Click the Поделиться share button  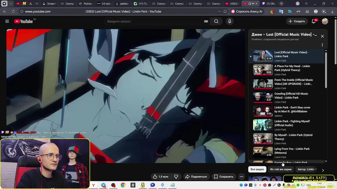[x=196, y=177]
